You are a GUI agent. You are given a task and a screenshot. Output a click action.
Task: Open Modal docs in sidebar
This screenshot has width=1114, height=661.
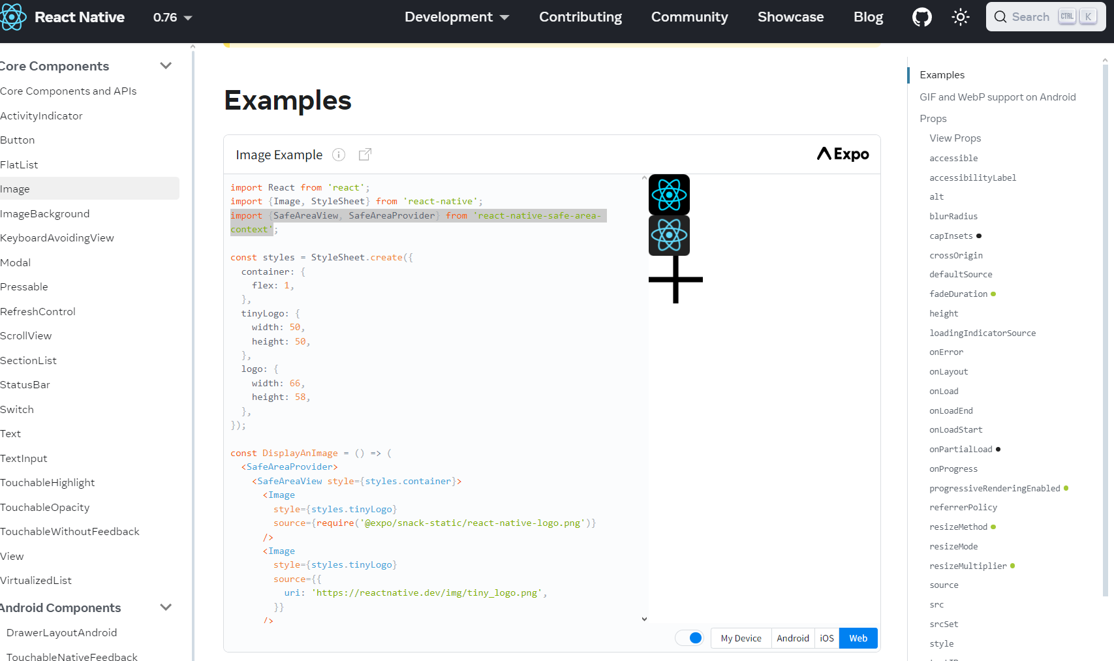[x=16, y=263]
